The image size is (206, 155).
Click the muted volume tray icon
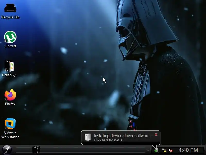(170, 150)
